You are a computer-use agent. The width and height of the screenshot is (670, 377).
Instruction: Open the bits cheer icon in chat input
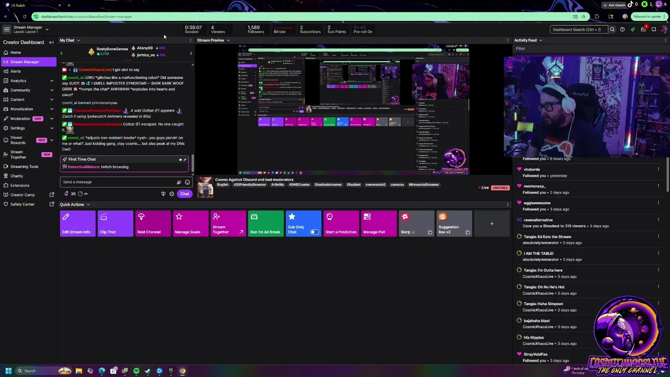pos(178,182)
